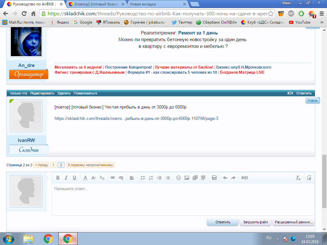Jump to К первому непрочитанному
327x245 pixels.
90,165
